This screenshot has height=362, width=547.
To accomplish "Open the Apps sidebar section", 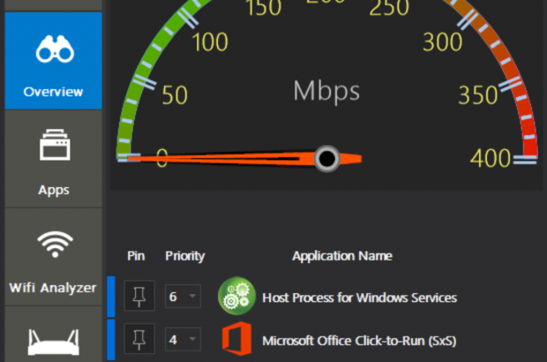I will (53, 159).
